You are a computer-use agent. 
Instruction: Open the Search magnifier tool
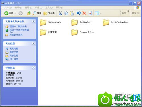tap(37, 13)
